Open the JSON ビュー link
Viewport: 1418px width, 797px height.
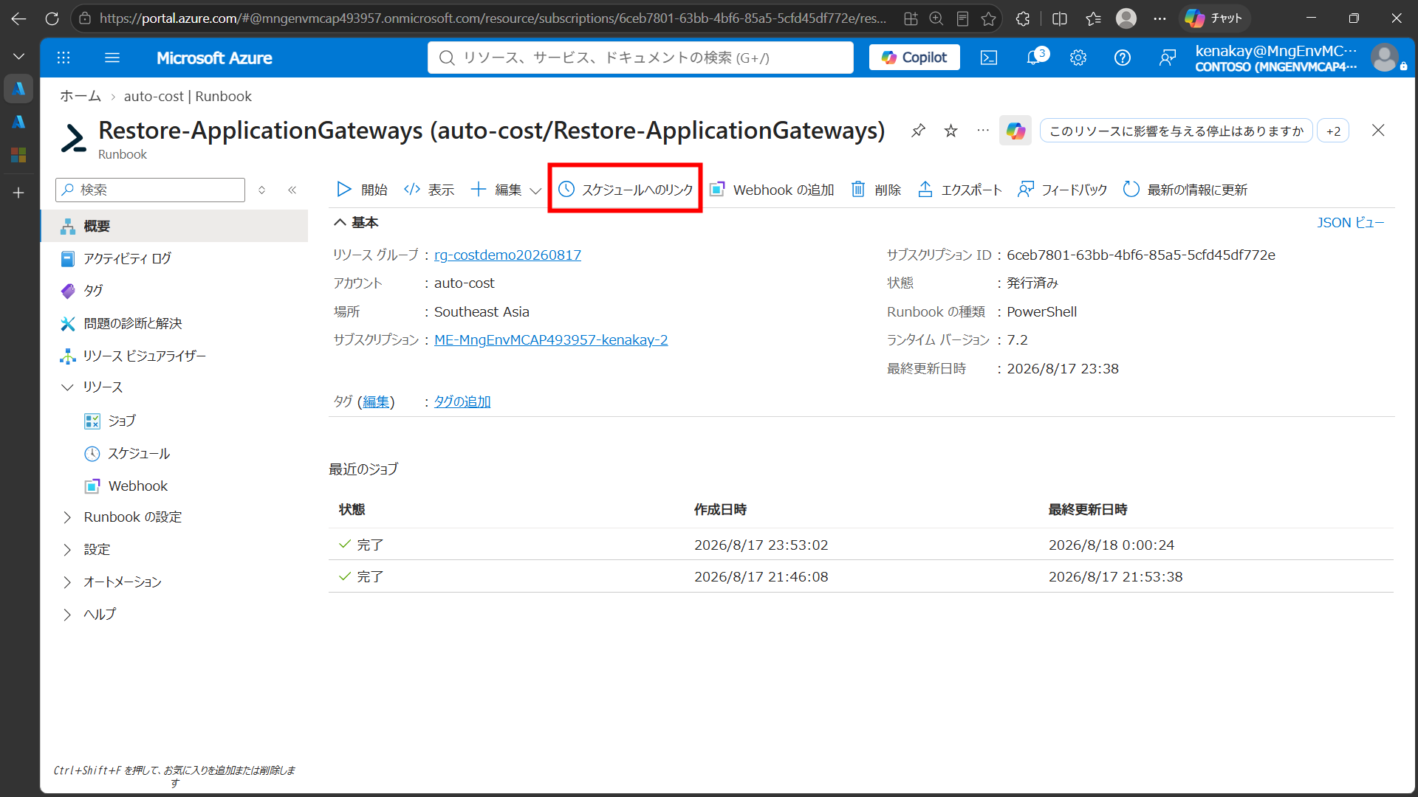[1350, 222]
